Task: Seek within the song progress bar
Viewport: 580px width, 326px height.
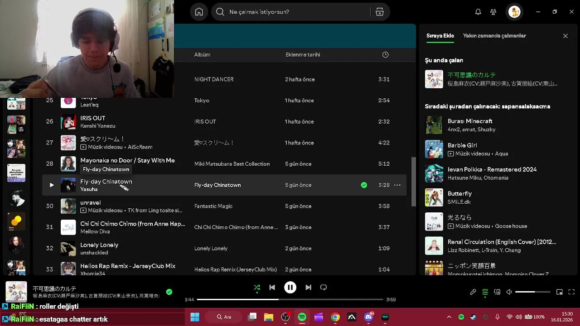Action: 290,299
